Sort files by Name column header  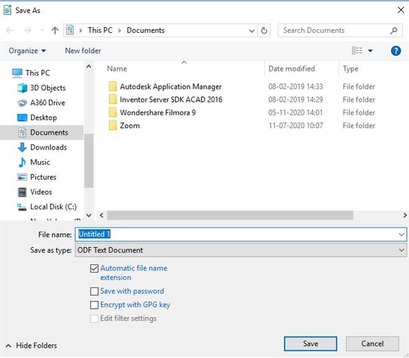point(117,69)
